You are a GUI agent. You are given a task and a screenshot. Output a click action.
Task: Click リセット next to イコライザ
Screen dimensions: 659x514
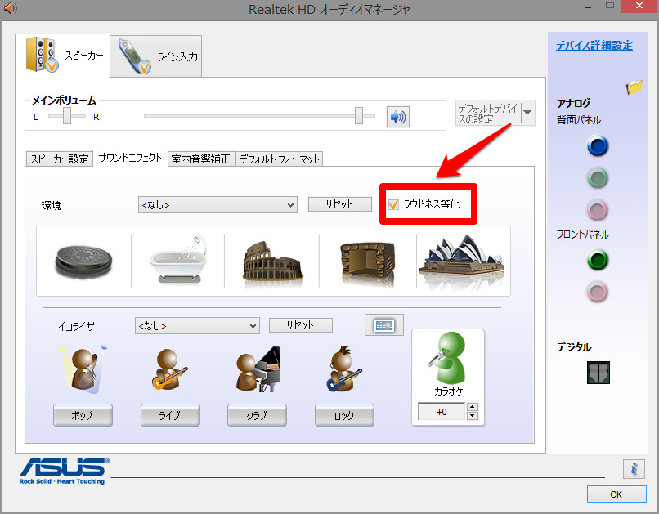(x=301, y=325)
